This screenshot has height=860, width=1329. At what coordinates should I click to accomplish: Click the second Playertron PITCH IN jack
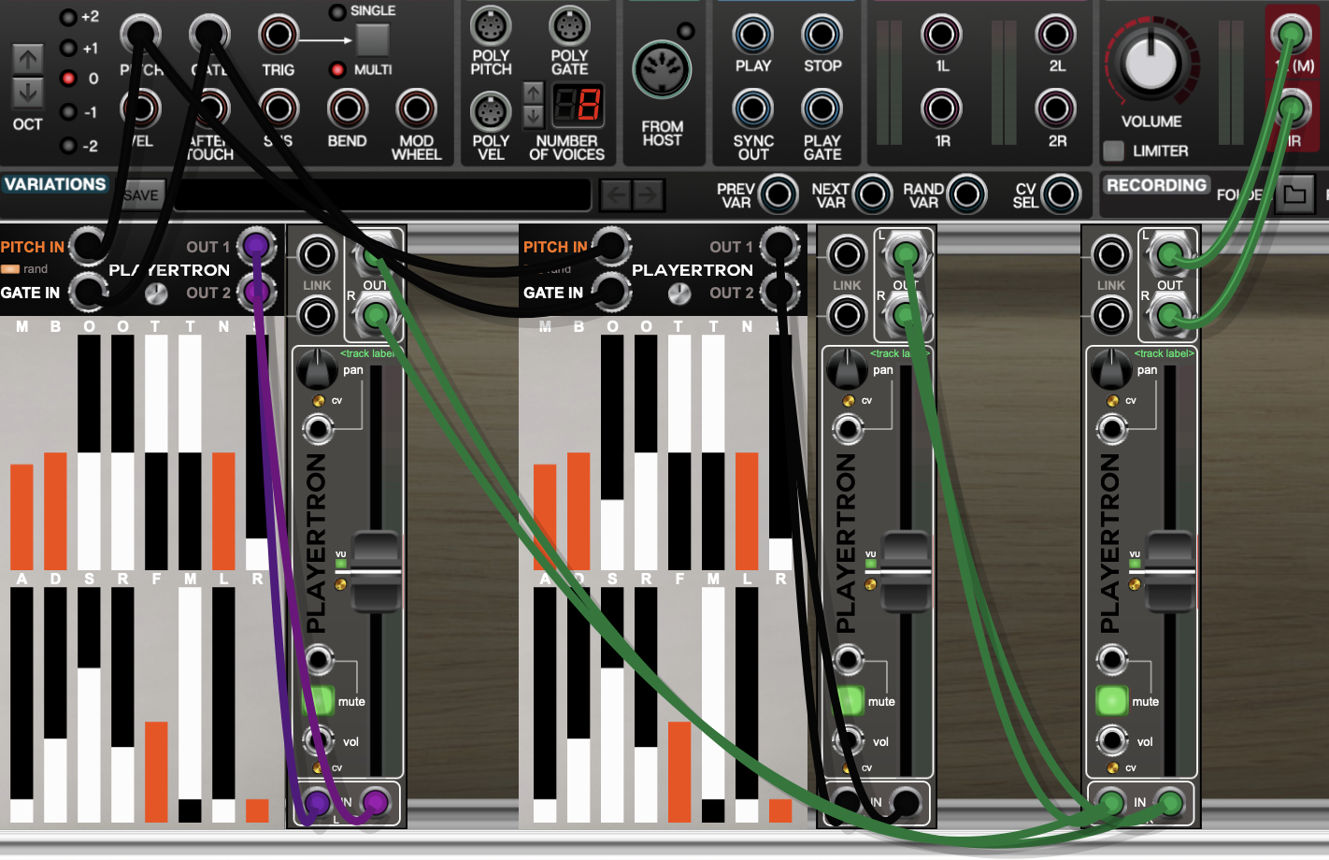click(x=611, y=247)
